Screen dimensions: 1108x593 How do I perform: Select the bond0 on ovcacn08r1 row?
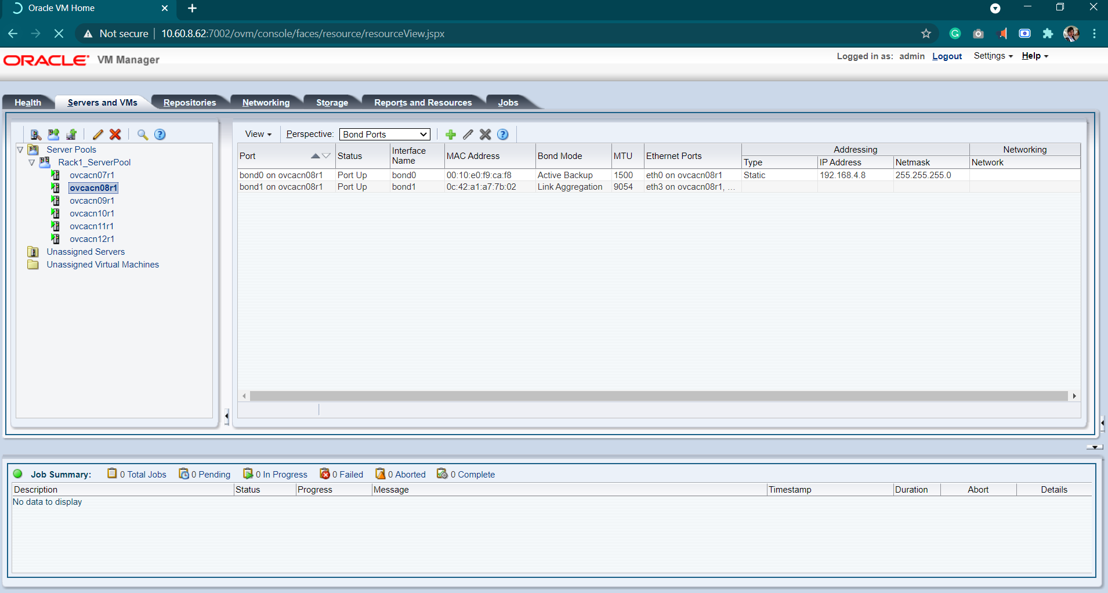pyautogui.click(x=659, y=175)
